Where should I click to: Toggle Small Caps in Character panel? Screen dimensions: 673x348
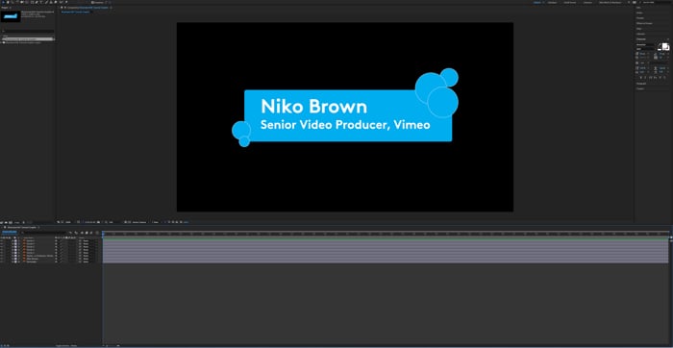[655, 78]
